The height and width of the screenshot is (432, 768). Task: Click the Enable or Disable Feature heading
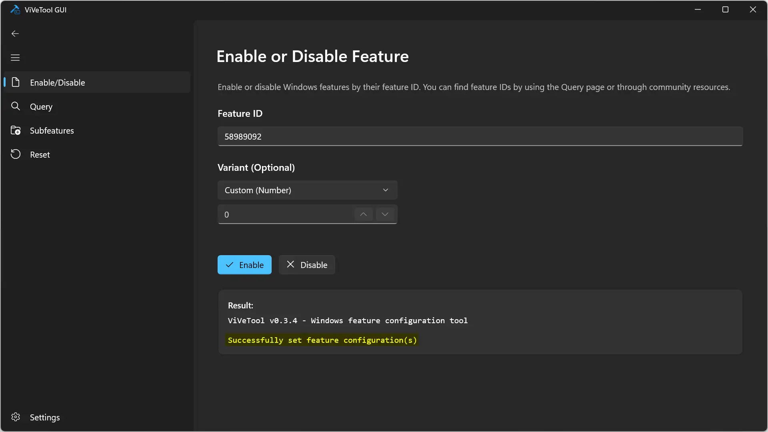point(312,56)
